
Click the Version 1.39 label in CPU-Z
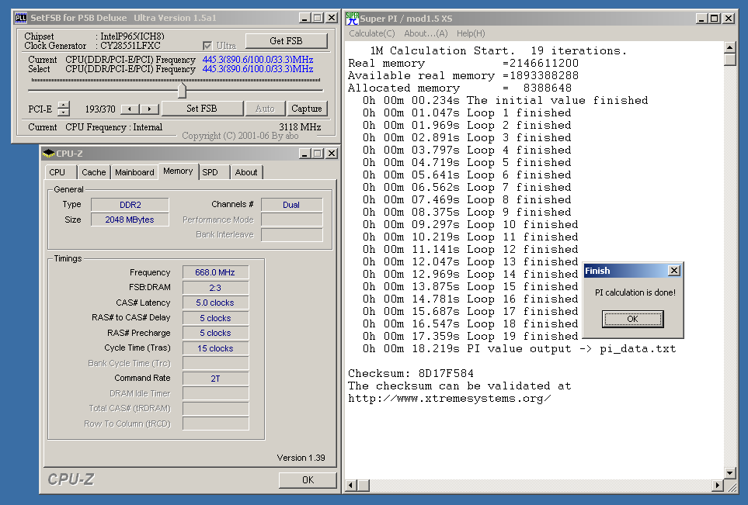tap(301, 458)
